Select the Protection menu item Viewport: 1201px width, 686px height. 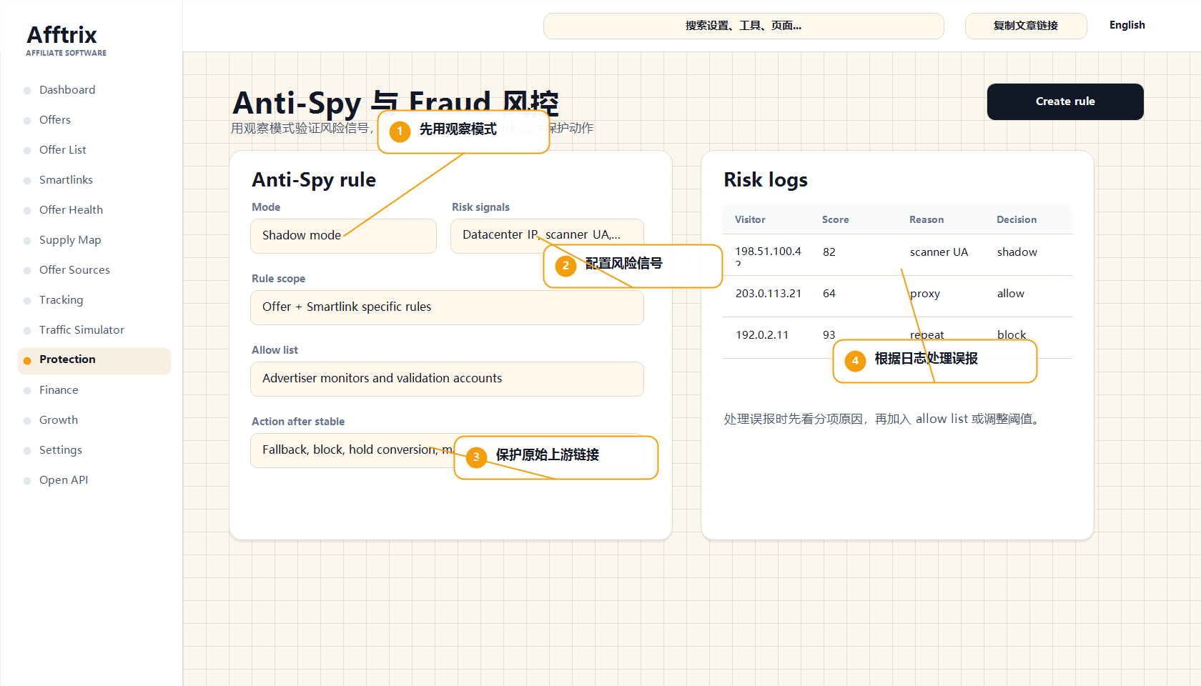pyautogui.click(x=94, y=360)
